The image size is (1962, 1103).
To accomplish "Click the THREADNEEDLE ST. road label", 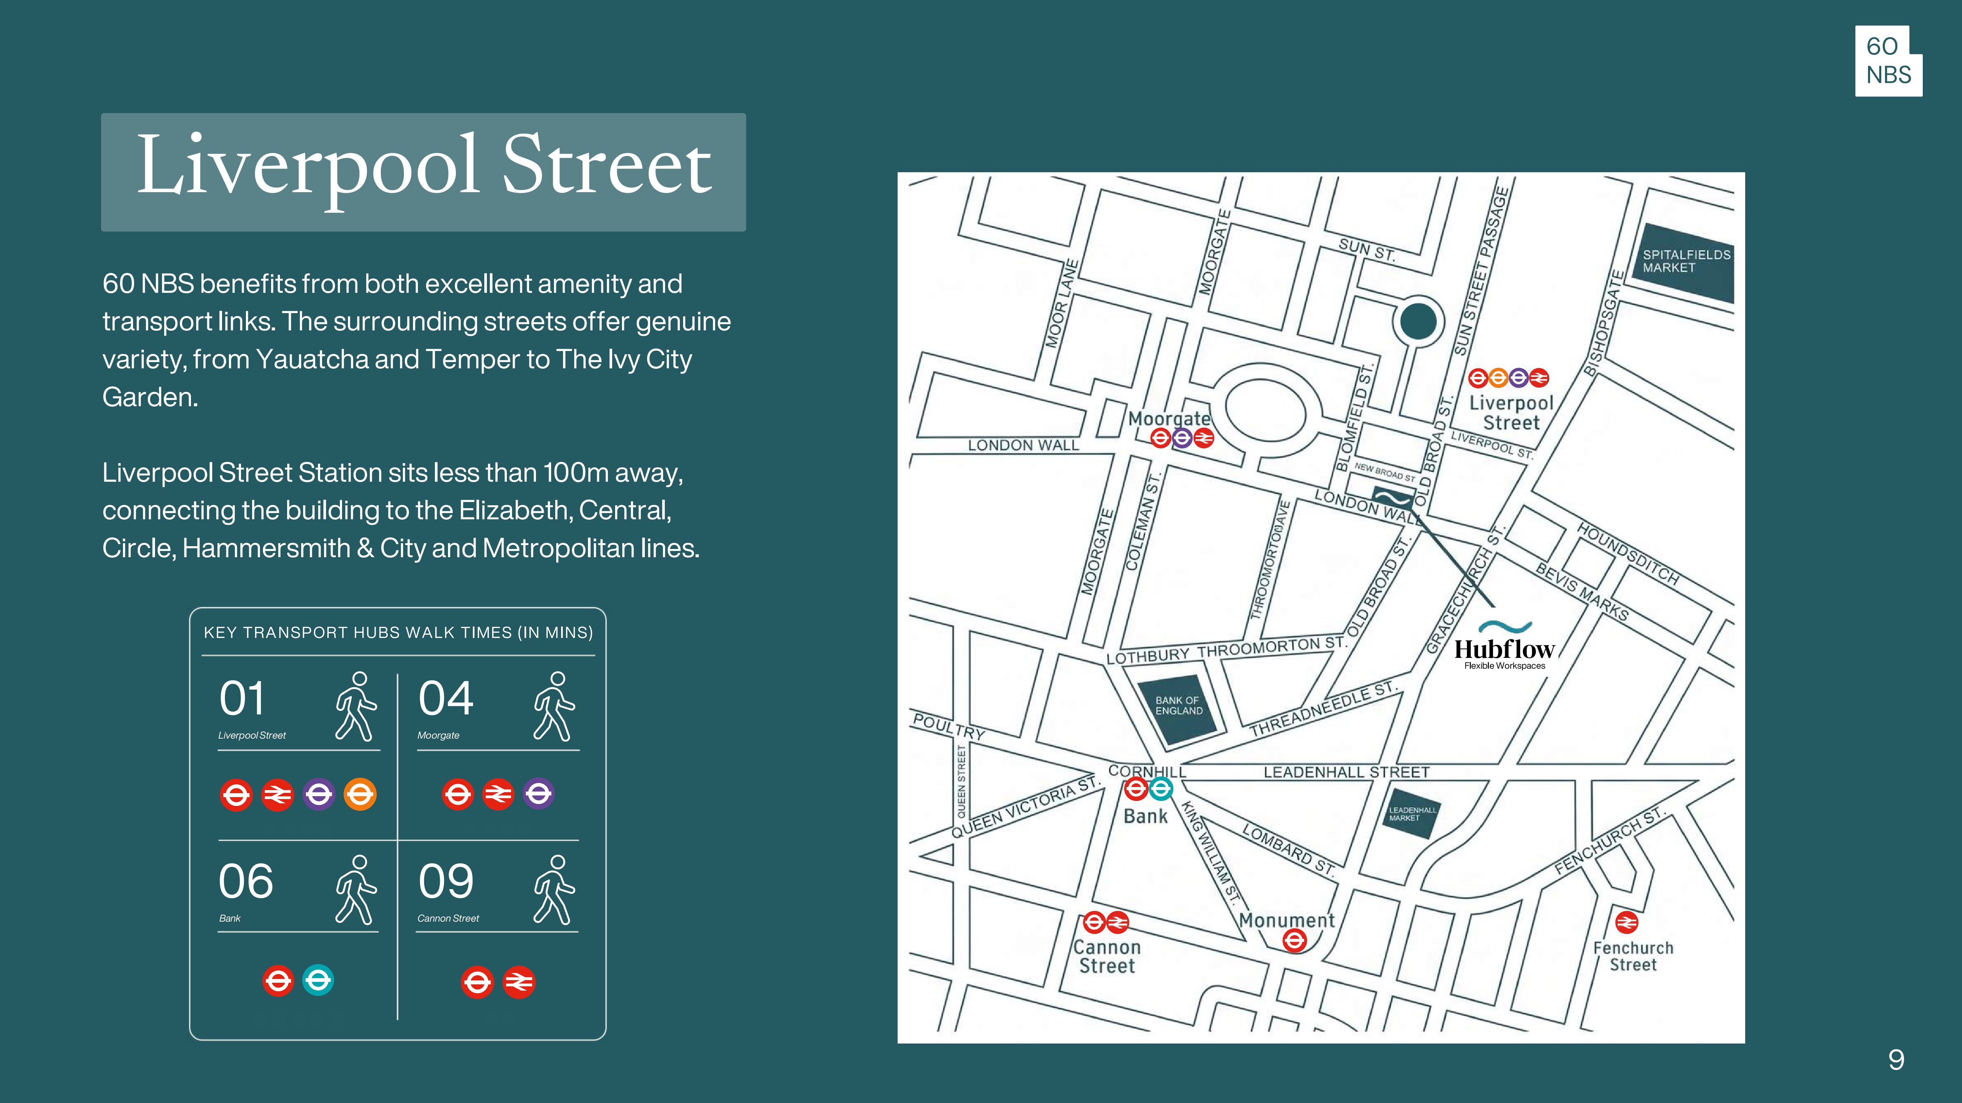I will (x=1324, y=709).
